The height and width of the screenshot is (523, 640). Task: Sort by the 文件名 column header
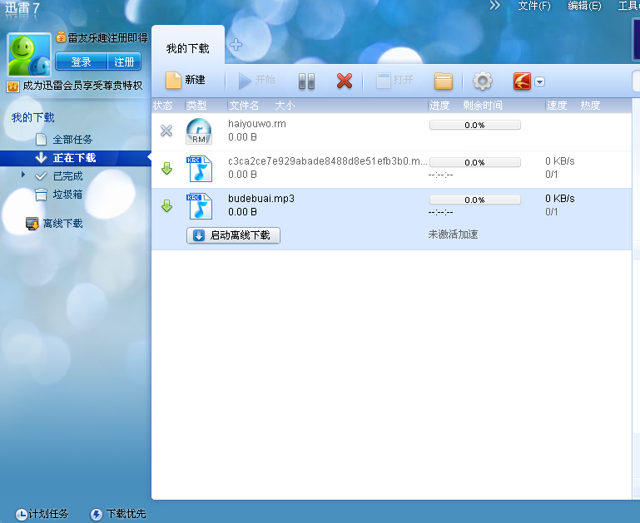tap(244, 106)
